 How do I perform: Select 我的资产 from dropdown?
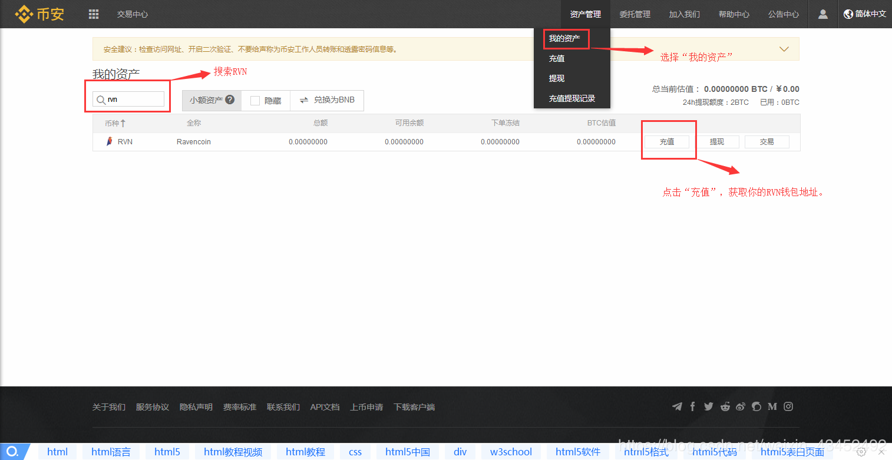[x=564, y=38]
